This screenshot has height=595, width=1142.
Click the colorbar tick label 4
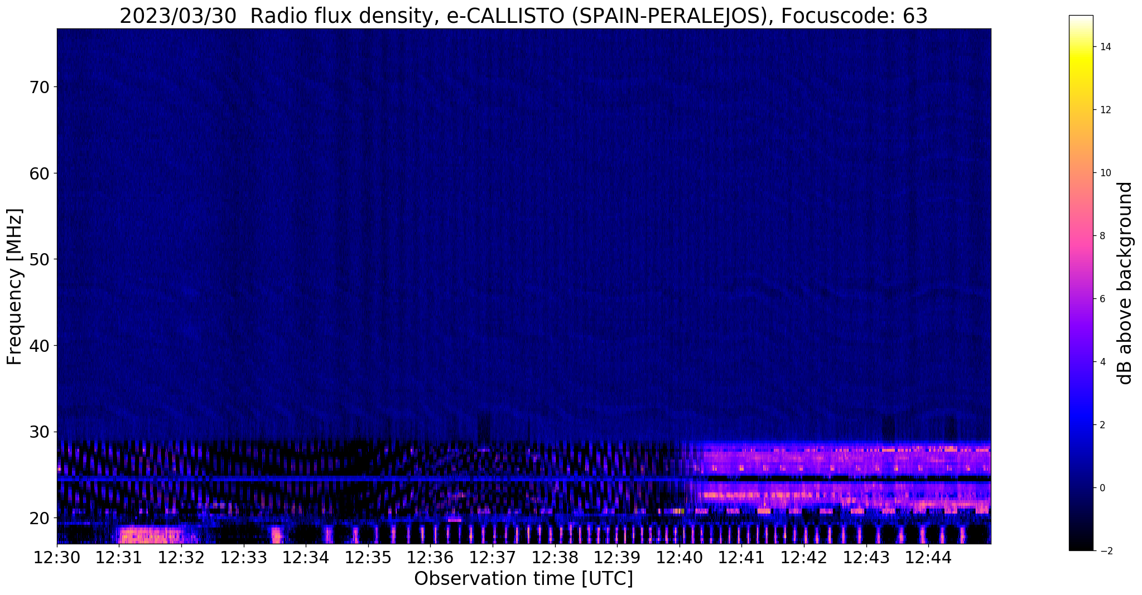pos(1102,362)
